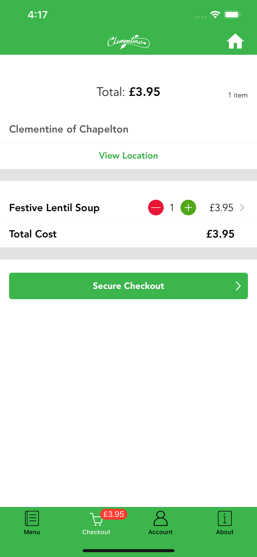
Task: Tap the View Location link
Action: pos(128,156)
